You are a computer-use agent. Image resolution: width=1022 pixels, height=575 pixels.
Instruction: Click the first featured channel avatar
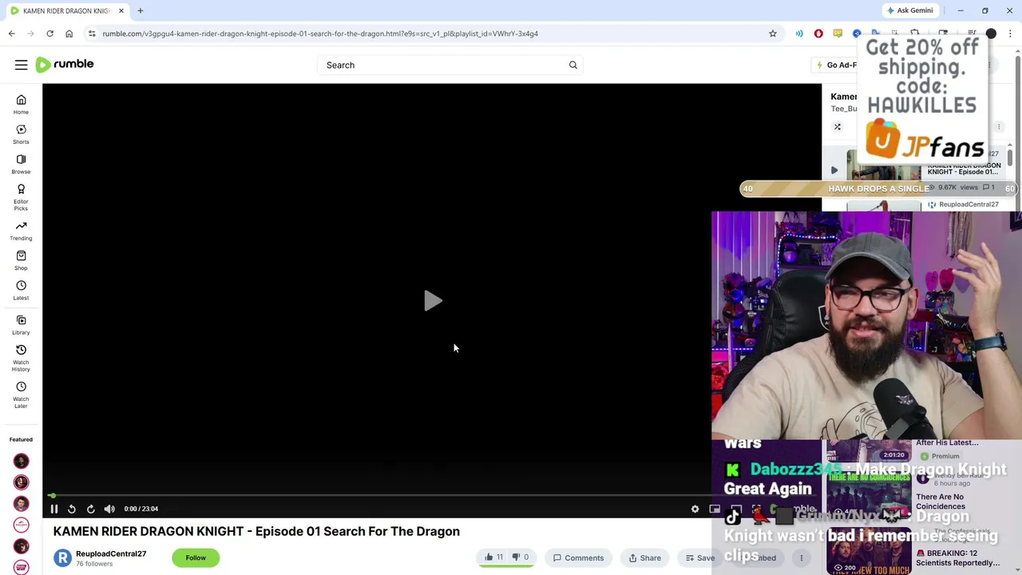[22, 461]
